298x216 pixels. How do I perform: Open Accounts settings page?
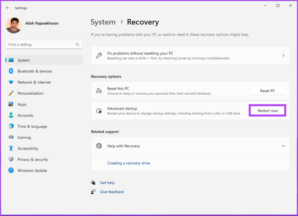pos(26,115)
